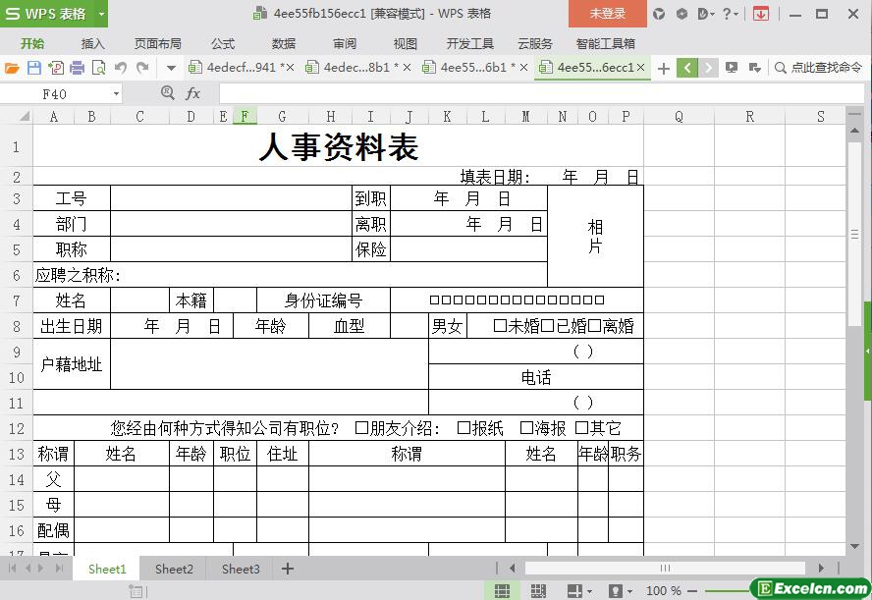This screenshot has width=872, height=600.
Task: Click the Undo arrow icon
Action: coord(120,68)
